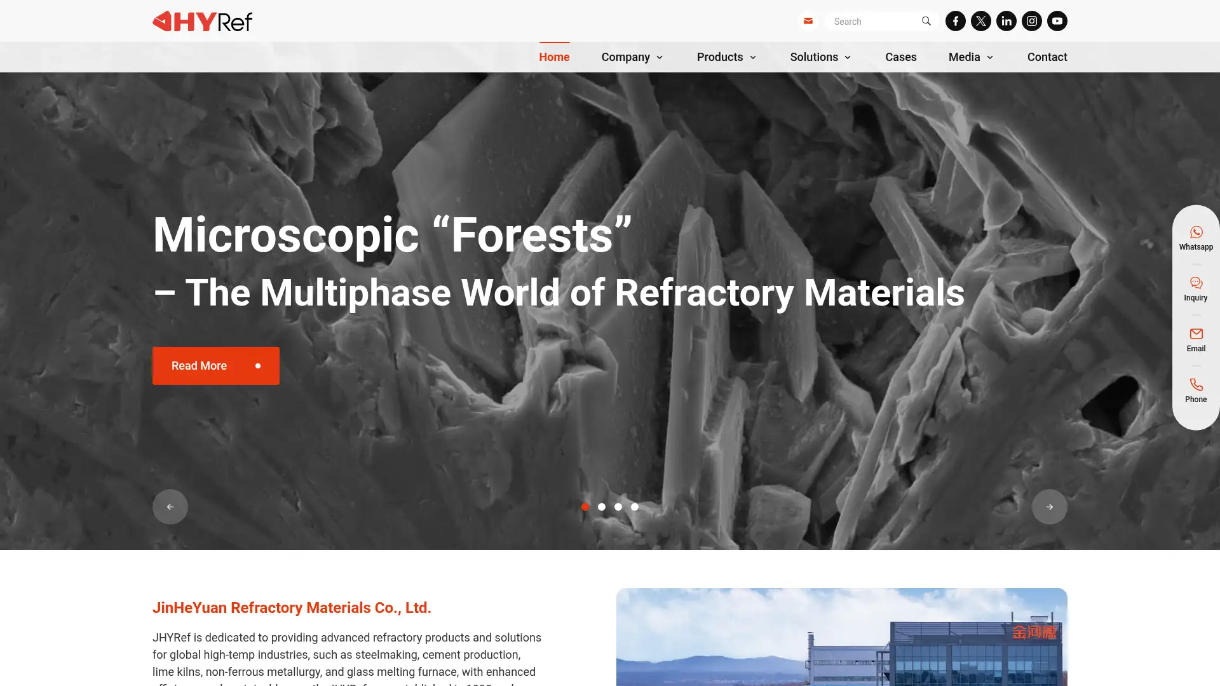Screen dimensions: 1220x686
Task: Open Whatsapp from the side contact panel
Action: (1195, 238)
